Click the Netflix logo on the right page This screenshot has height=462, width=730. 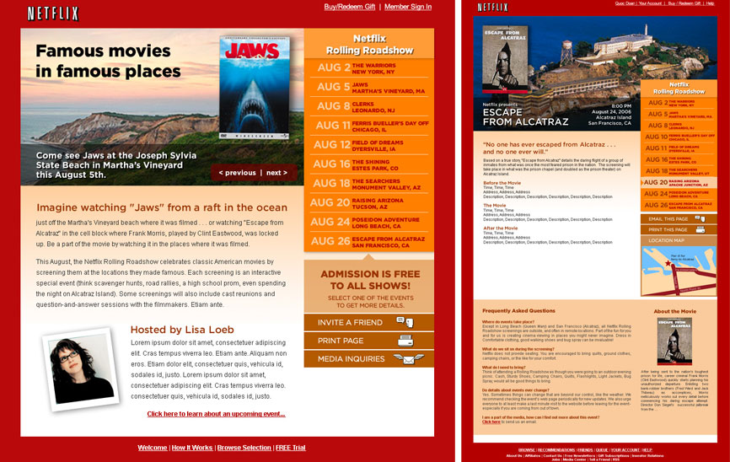pos(492,7)
